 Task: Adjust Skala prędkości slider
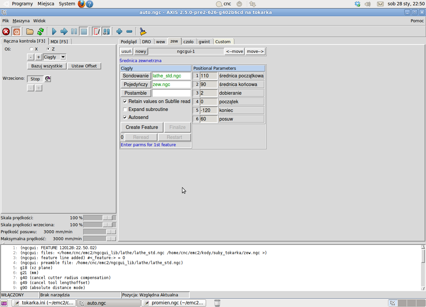[x=100, y=218]
